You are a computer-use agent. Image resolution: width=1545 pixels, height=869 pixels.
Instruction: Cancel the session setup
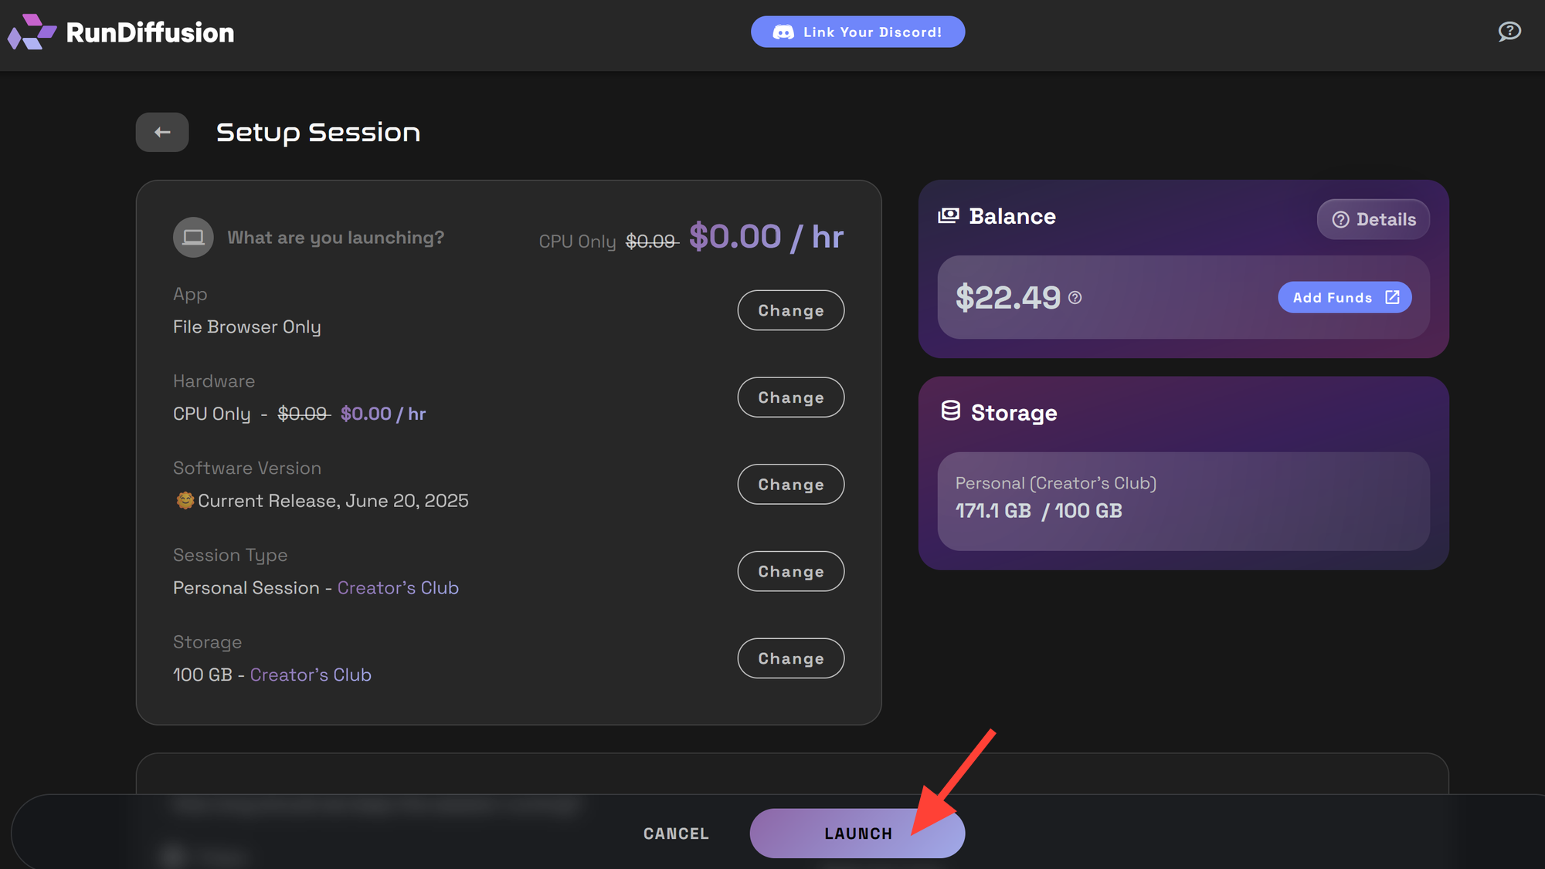(676, 833)
